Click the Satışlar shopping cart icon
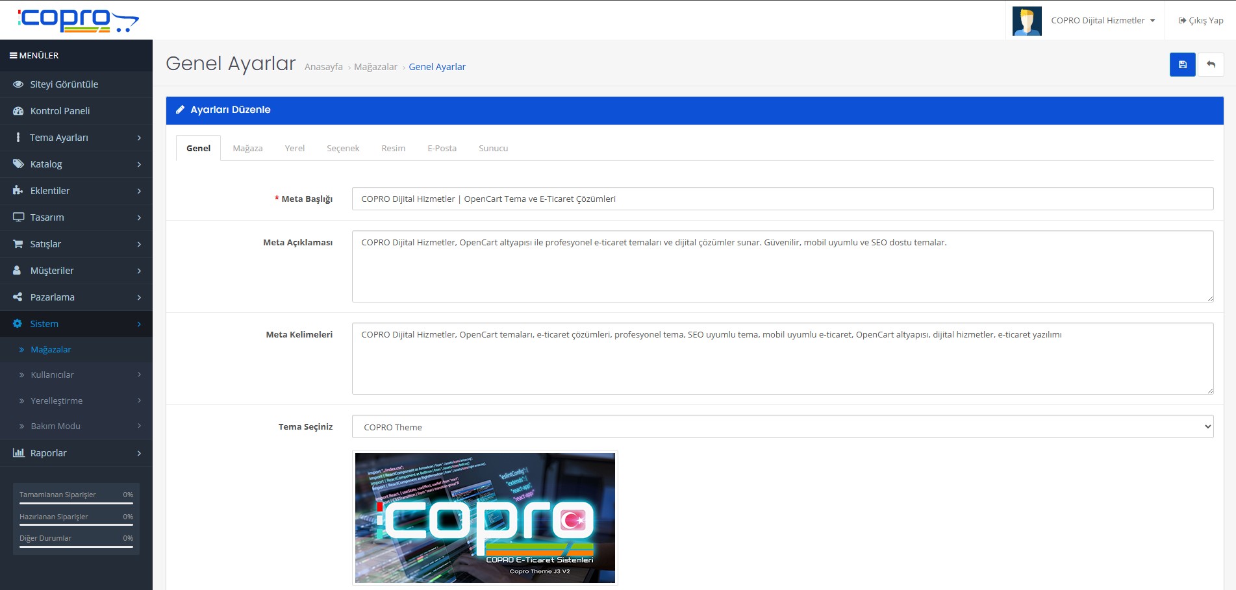This screenshot has height=590, width=1236. click(18, 244)
